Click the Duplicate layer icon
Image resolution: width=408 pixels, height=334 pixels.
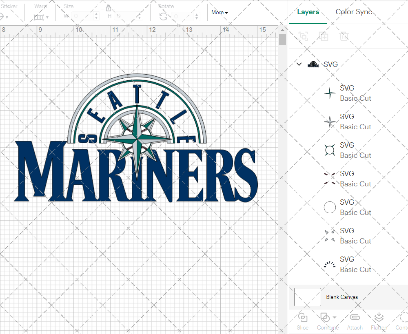(x=324, y=36)
